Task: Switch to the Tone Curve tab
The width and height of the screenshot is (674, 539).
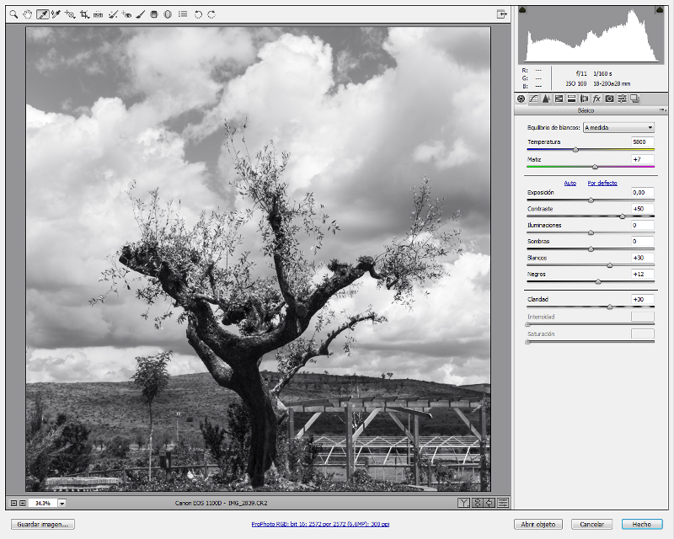Action: tap(533, 99)
